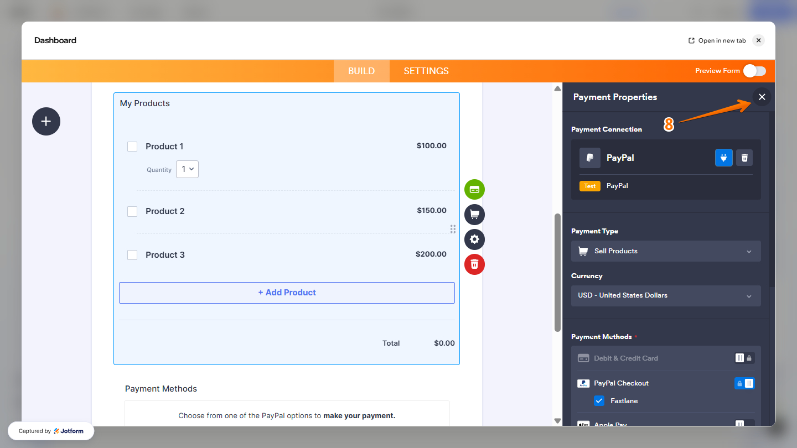797x448 pixels.
Task: Uncheck the Fastlane checkbox
Action: coord(599,401)
